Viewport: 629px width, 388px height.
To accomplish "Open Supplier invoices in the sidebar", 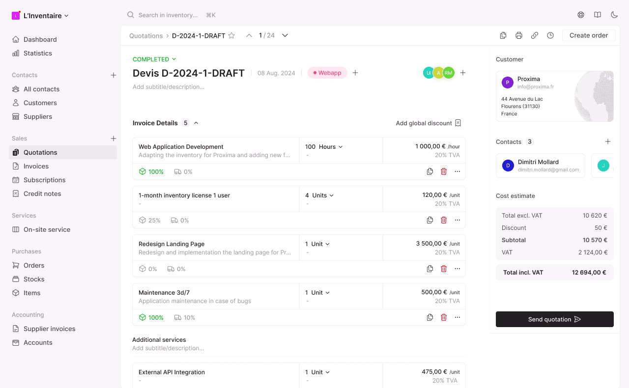I will point(49,329).
